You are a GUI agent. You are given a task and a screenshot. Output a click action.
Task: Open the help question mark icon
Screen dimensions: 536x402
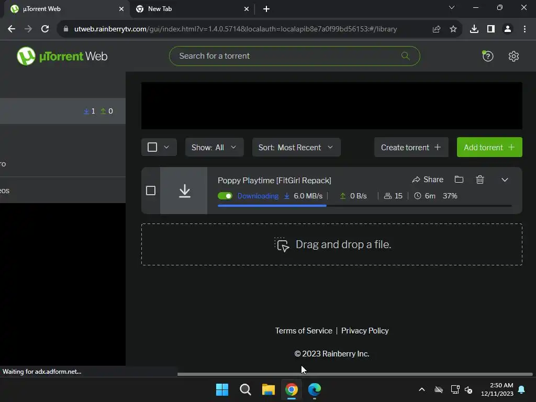[488, 56]
